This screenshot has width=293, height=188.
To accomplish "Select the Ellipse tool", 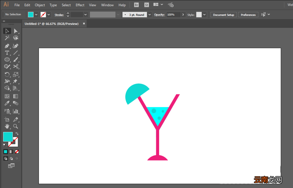I will coord(7,60).
